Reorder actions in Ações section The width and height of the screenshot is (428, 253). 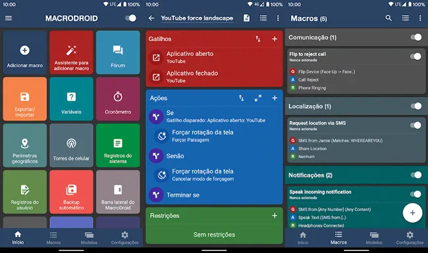coord(241,98)
